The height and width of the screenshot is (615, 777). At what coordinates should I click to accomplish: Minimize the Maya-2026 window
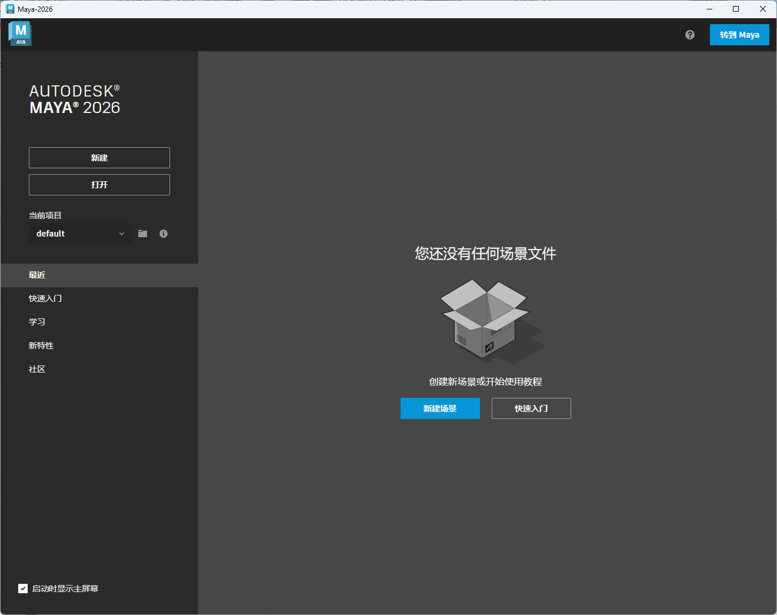(x=709, y=9)
